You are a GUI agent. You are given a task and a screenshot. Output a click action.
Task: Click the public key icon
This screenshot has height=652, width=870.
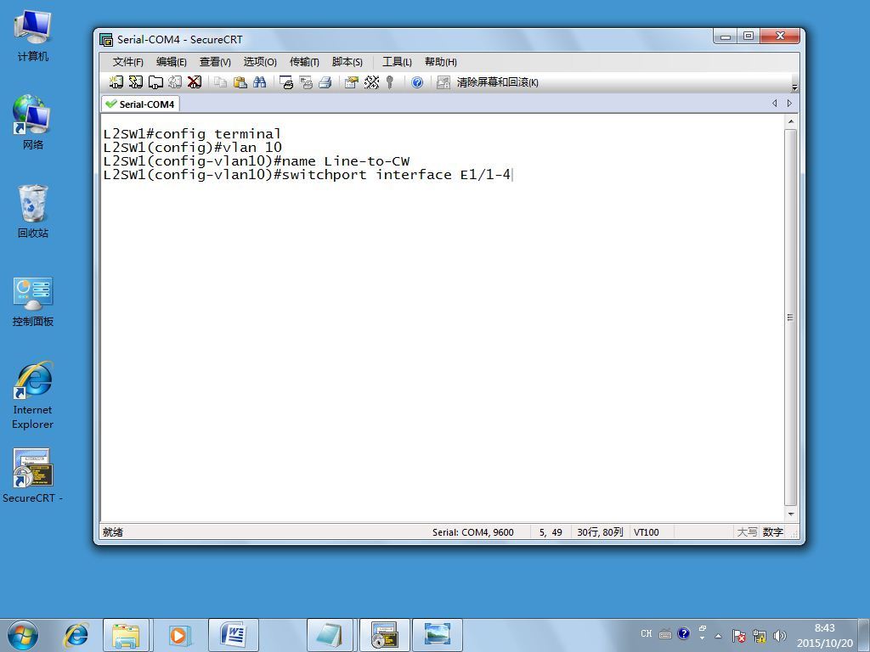(x=390, y=82)
